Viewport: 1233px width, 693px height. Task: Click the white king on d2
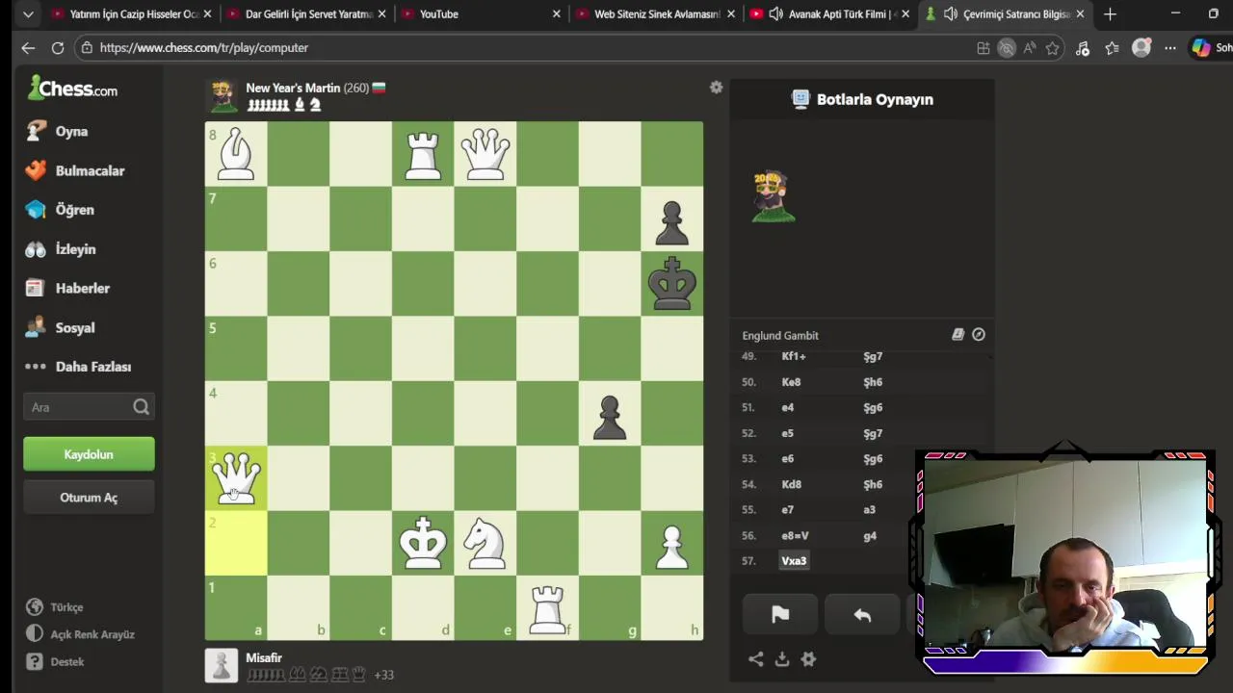coord(423,543)
